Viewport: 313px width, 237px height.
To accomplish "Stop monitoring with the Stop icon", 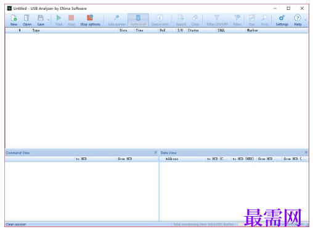I will pos(71,20).
